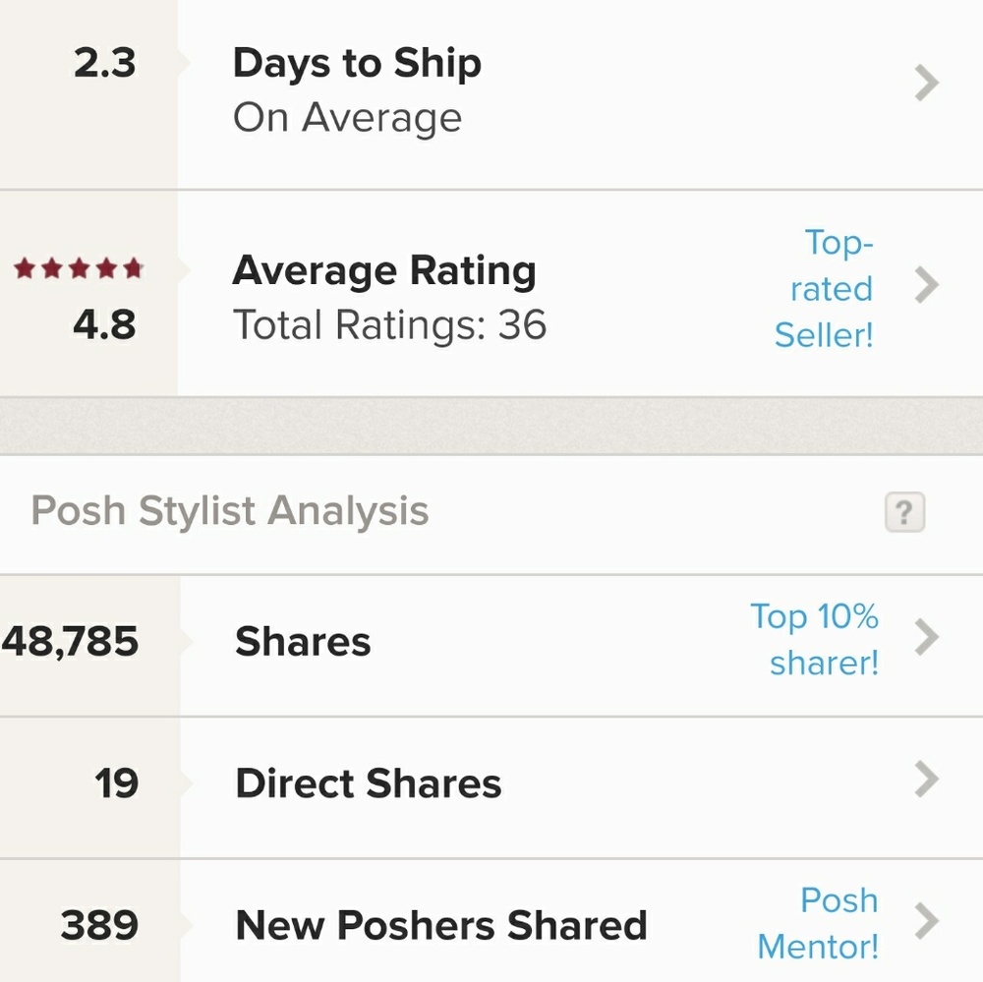Tap the 389 new poshers count
This screenshot has height=982, width=983.
pyautogui.click(x=99, y=925)
